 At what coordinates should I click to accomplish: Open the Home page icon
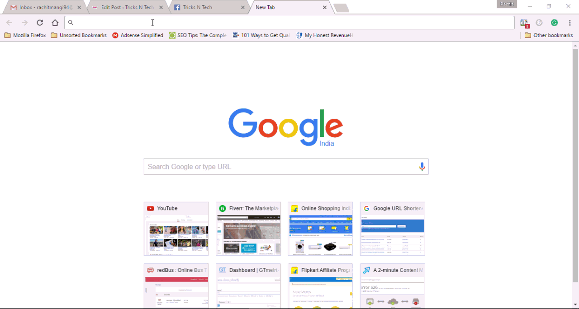point(55,23)
